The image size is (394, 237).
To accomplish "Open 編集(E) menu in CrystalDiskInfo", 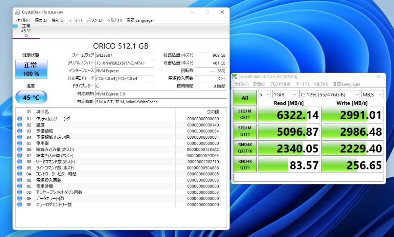I will (x=41, y=20).
